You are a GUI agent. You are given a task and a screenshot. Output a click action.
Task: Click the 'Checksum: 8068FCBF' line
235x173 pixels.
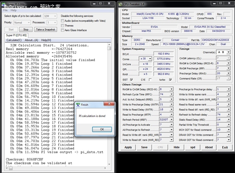tap(24, 159)
